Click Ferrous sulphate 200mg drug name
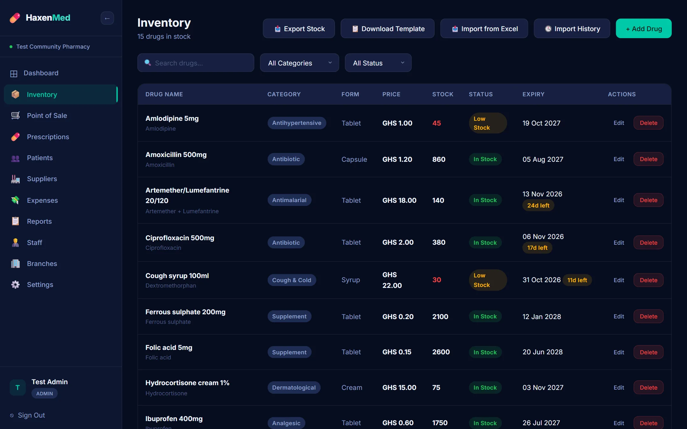 tap(185, 312)
